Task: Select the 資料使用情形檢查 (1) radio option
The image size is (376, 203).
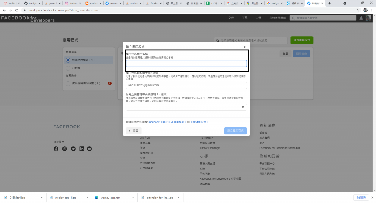Action: (68, 83)
